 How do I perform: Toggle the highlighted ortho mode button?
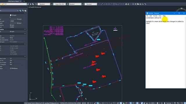click(98, 103)
